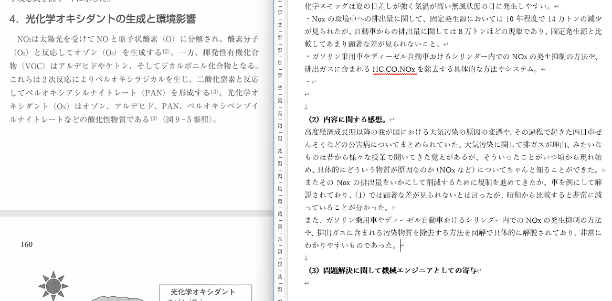Click the empty paragraph below heading (3)
Viewport: 612px width, 301px height.
click(307, 283)
